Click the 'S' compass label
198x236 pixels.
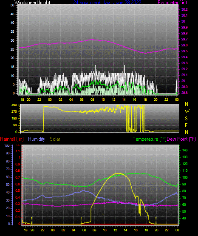point(186,119)
